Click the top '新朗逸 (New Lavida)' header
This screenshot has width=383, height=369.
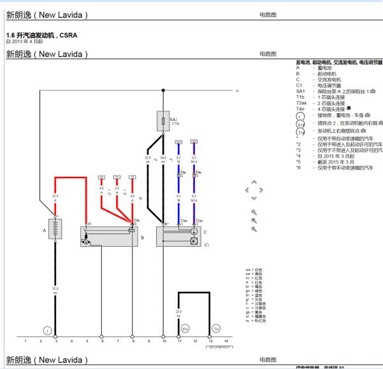coord(47,15)
